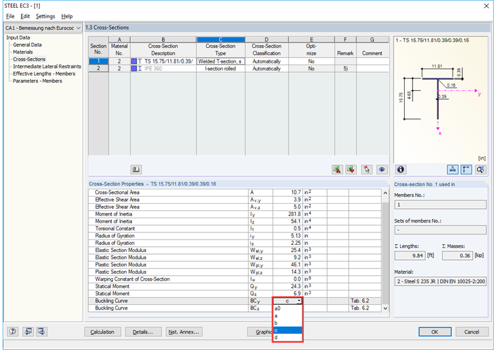Click the zoom reset icon in preview
Screen dimensions: 497x350
point(481,170)
